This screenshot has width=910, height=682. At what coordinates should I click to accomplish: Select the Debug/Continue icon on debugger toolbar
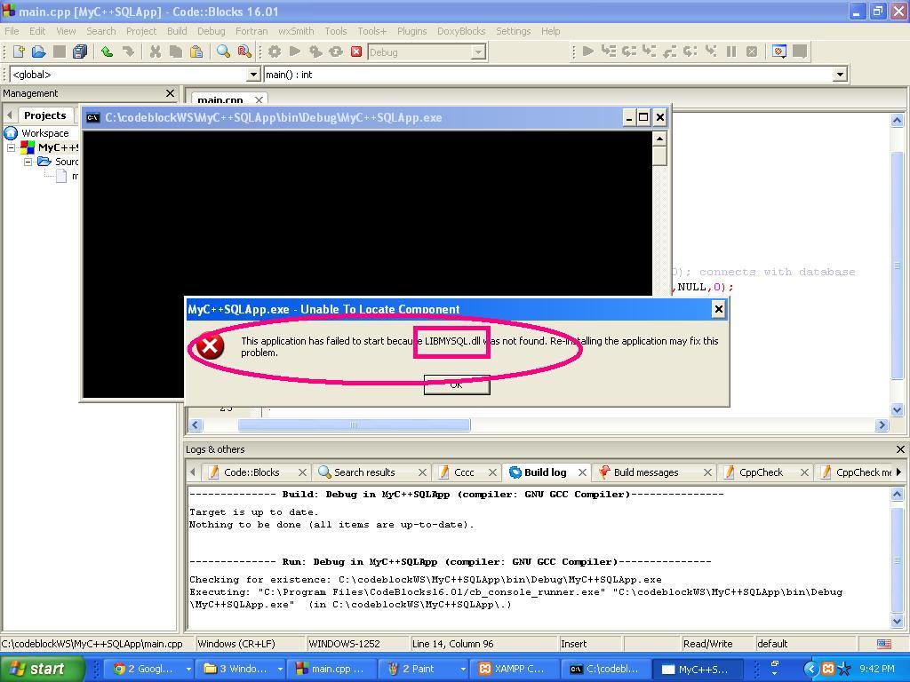[588, 52]
